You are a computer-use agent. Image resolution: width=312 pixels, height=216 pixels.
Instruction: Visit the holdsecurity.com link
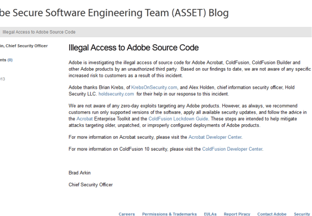[x=116, y=94]
